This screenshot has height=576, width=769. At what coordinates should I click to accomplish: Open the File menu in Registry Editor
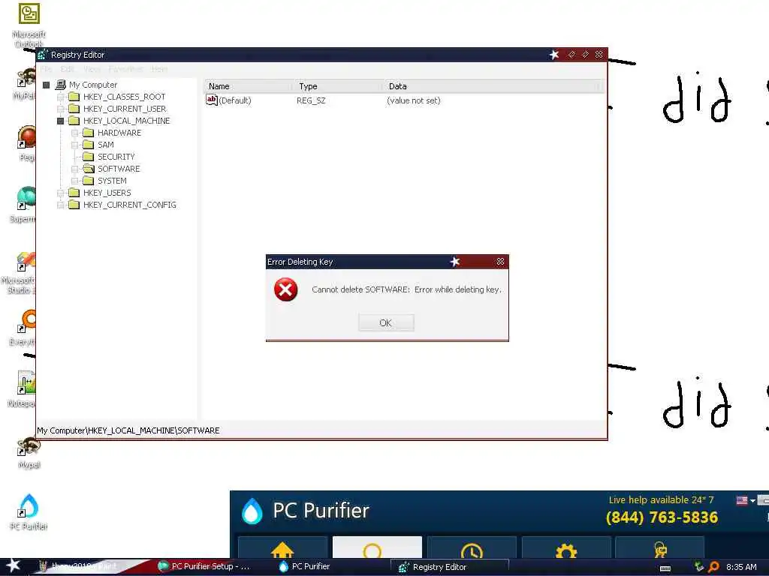tap(46, 69)
